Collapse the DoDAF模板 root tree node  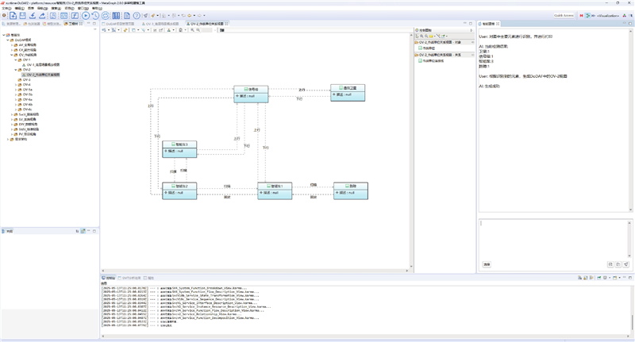tap(7, 40)
